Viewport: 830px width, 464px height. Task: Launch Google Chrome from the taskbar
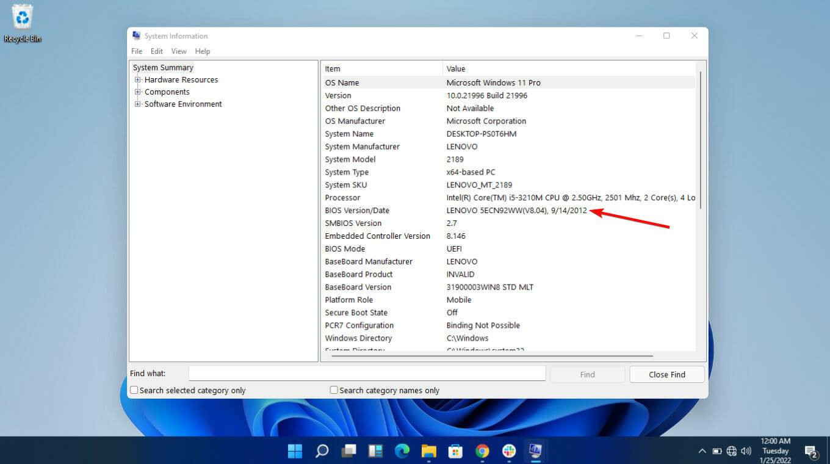482,451
